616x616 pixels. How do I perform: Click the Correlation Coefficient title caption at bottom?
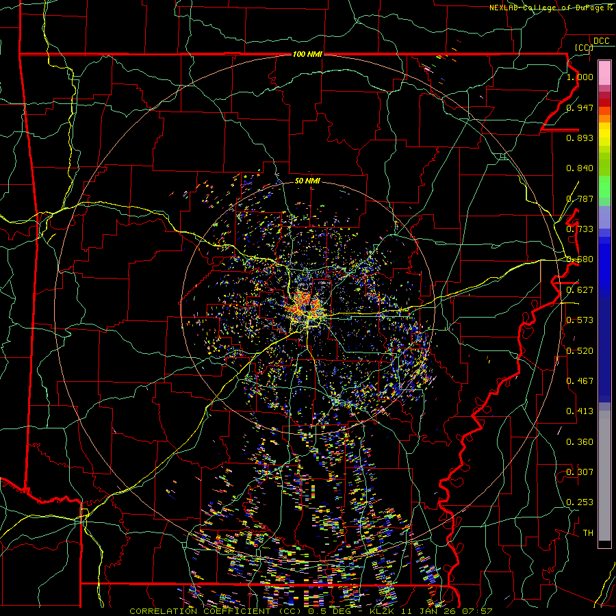tap(311, 611)
